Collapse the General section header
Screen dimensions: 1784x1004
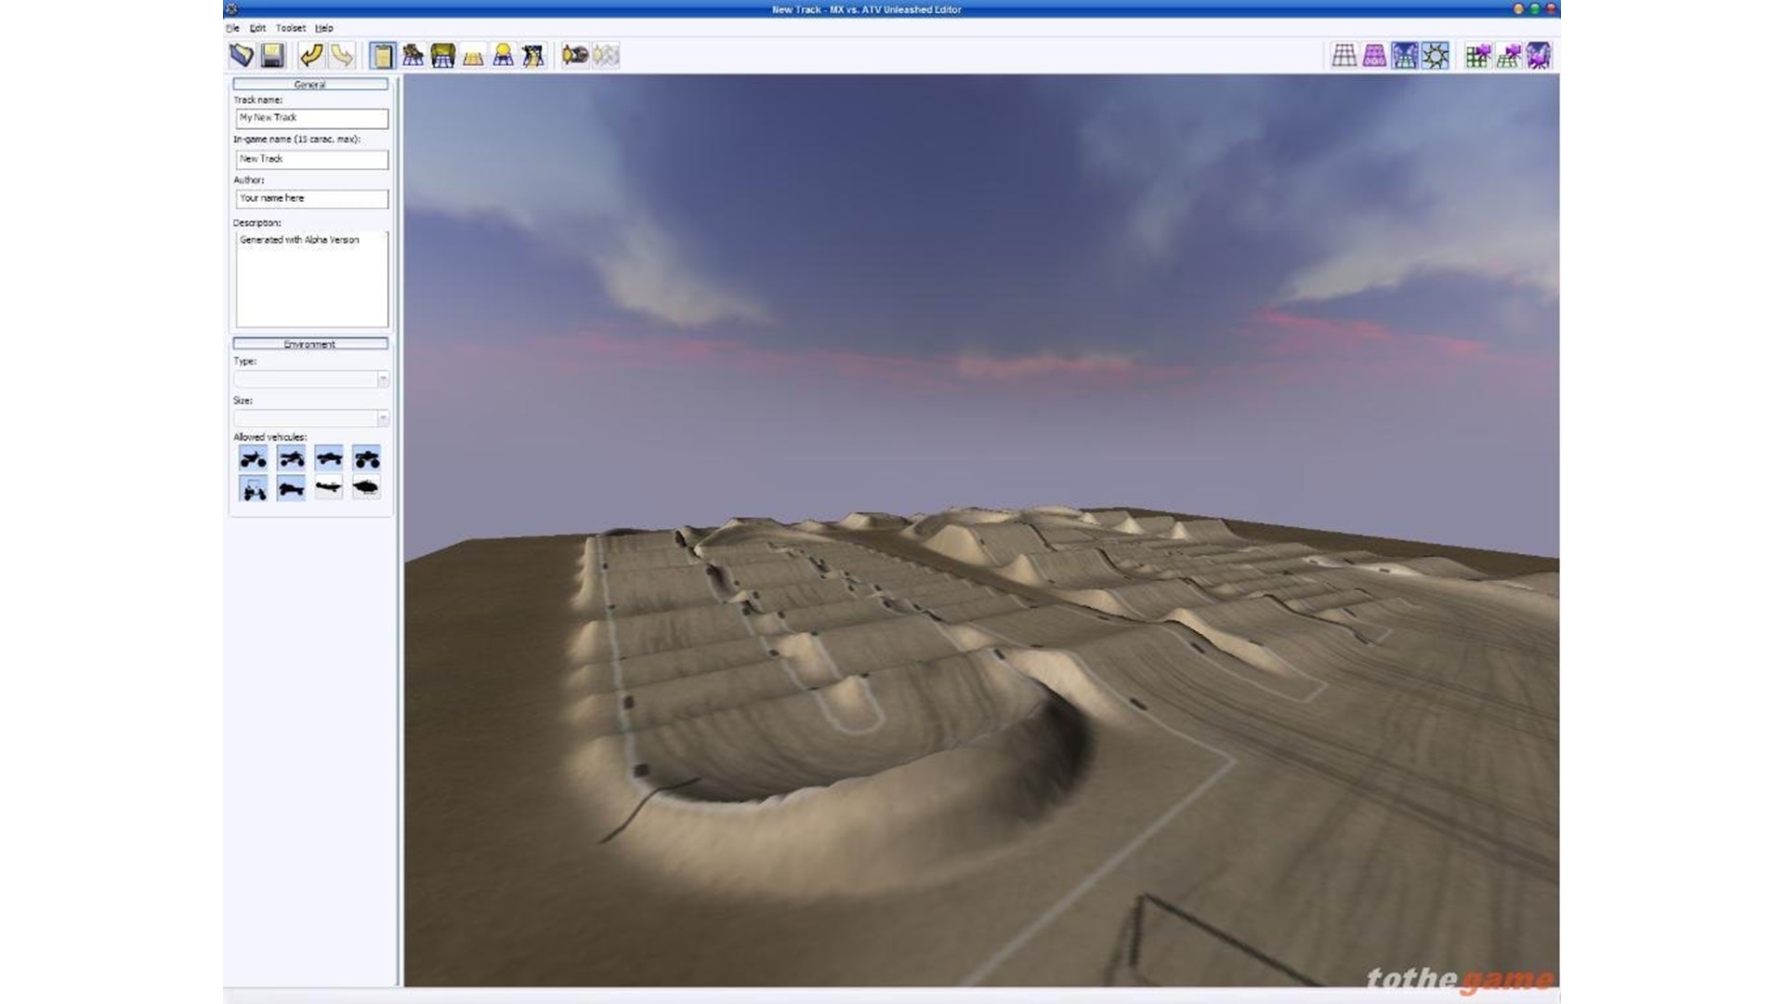point(310,85)
